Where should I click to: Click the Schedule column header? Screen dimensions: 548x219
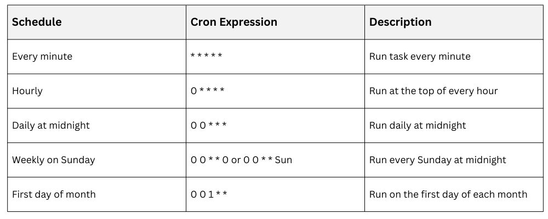[x=37, y=22]
